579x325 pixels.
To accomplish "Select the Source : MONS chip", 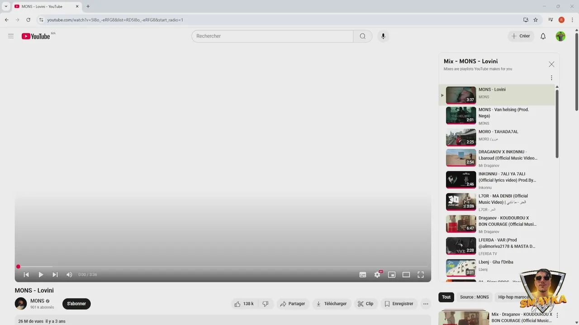I will coord(474,297).
